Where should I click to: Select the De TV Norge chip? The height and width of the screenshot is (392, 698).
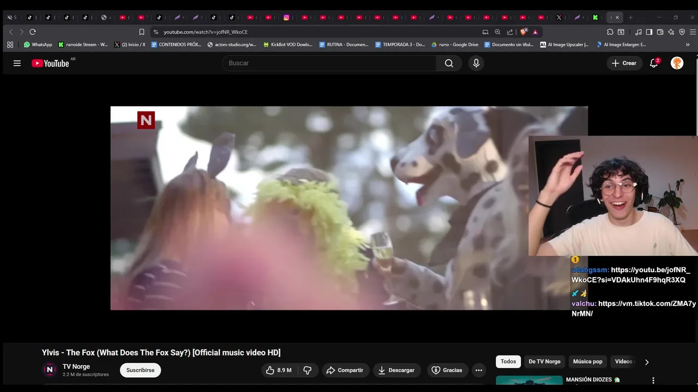(x=544, y=362)
